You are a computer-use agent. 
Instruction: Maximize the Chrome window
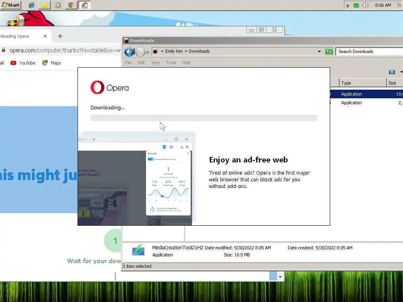point(261,30)
